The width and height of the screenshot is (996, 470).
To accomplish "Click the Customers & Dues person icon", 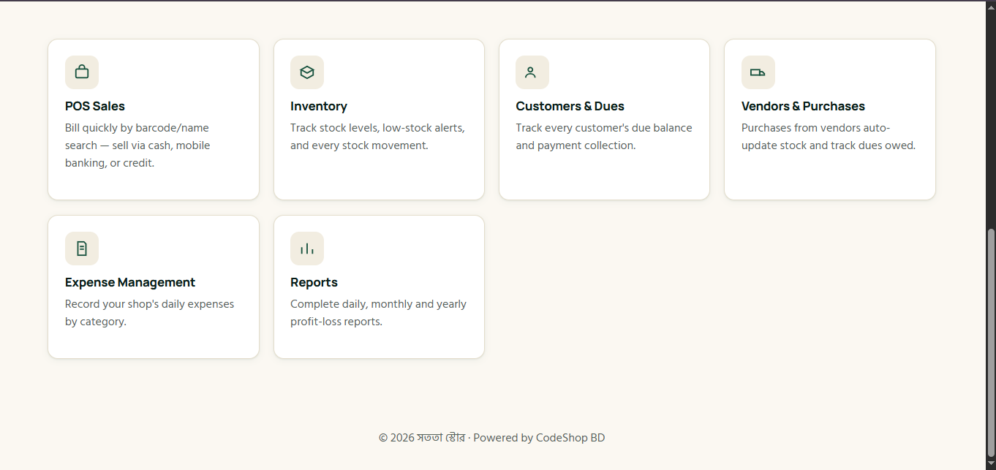I will point(532,72).
